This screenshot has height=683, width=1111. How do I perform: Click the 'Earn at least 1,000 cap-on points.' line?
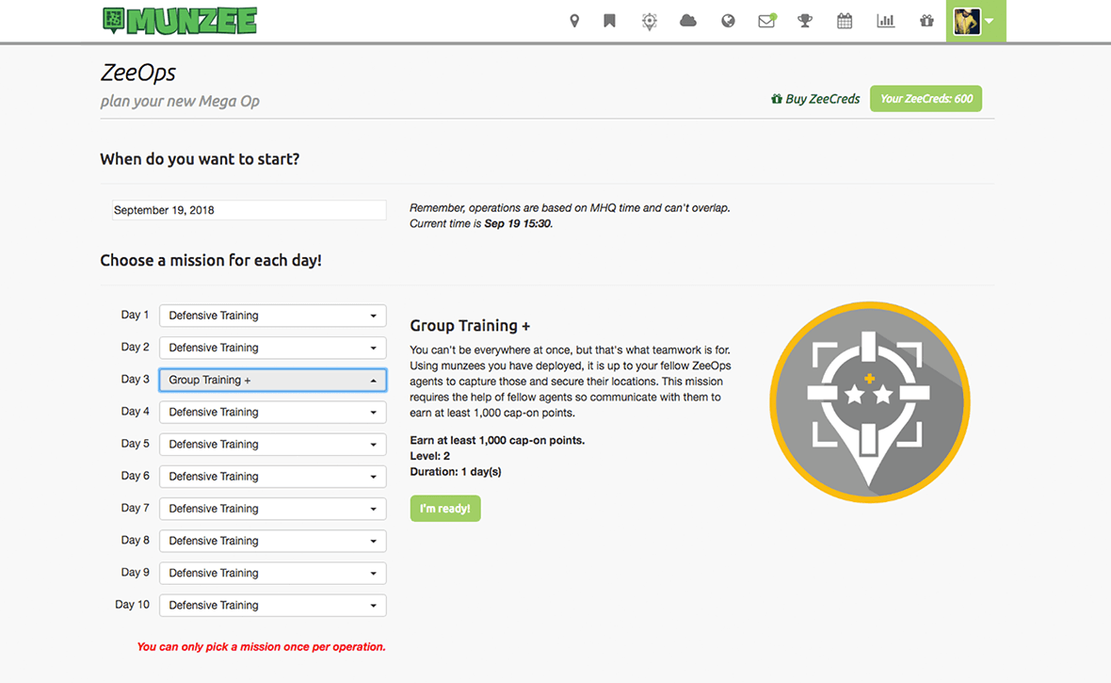(497, 441)
